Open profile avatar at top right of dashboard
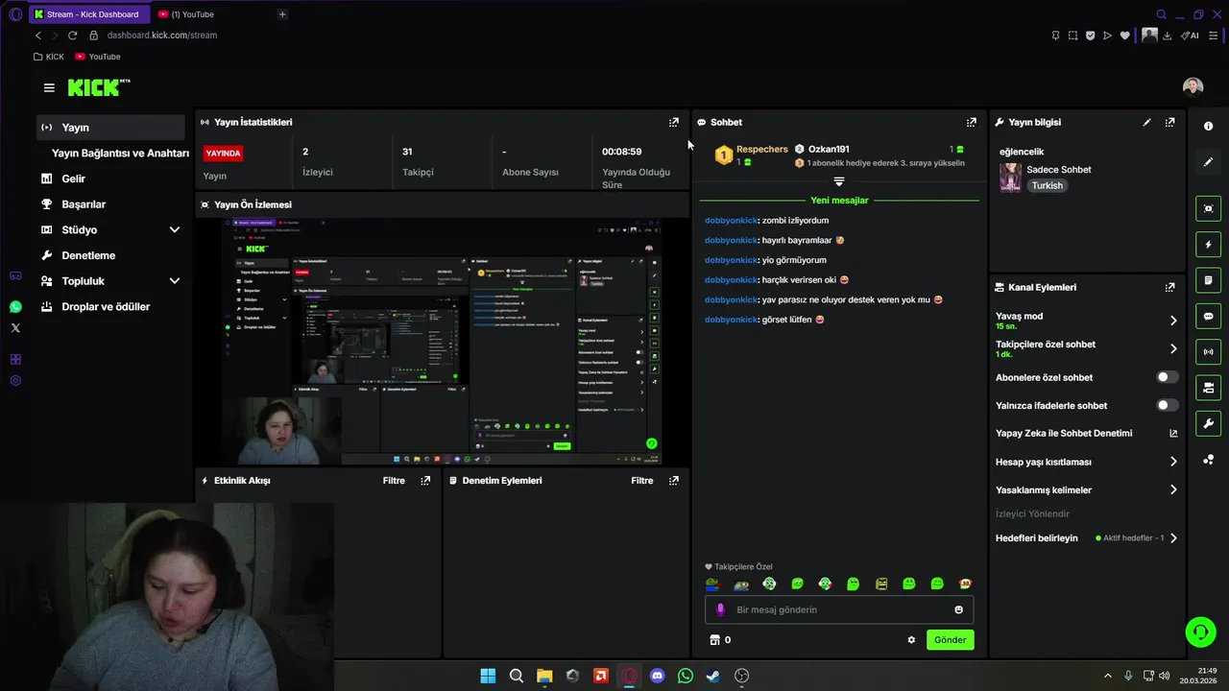Viewport: 1229px width, 691px height. click(x=1193, y=87)
